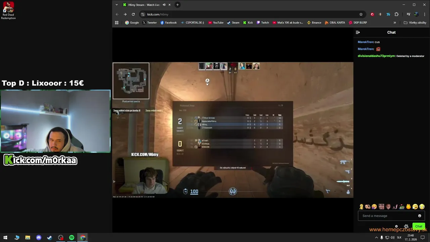430x242 pixels.
Task: View site information icon in address bar
Action: 143,14
